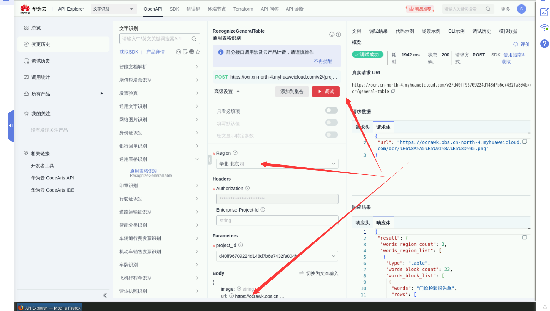
Task: Click the help icon beside url field
Action: (231, 296)
